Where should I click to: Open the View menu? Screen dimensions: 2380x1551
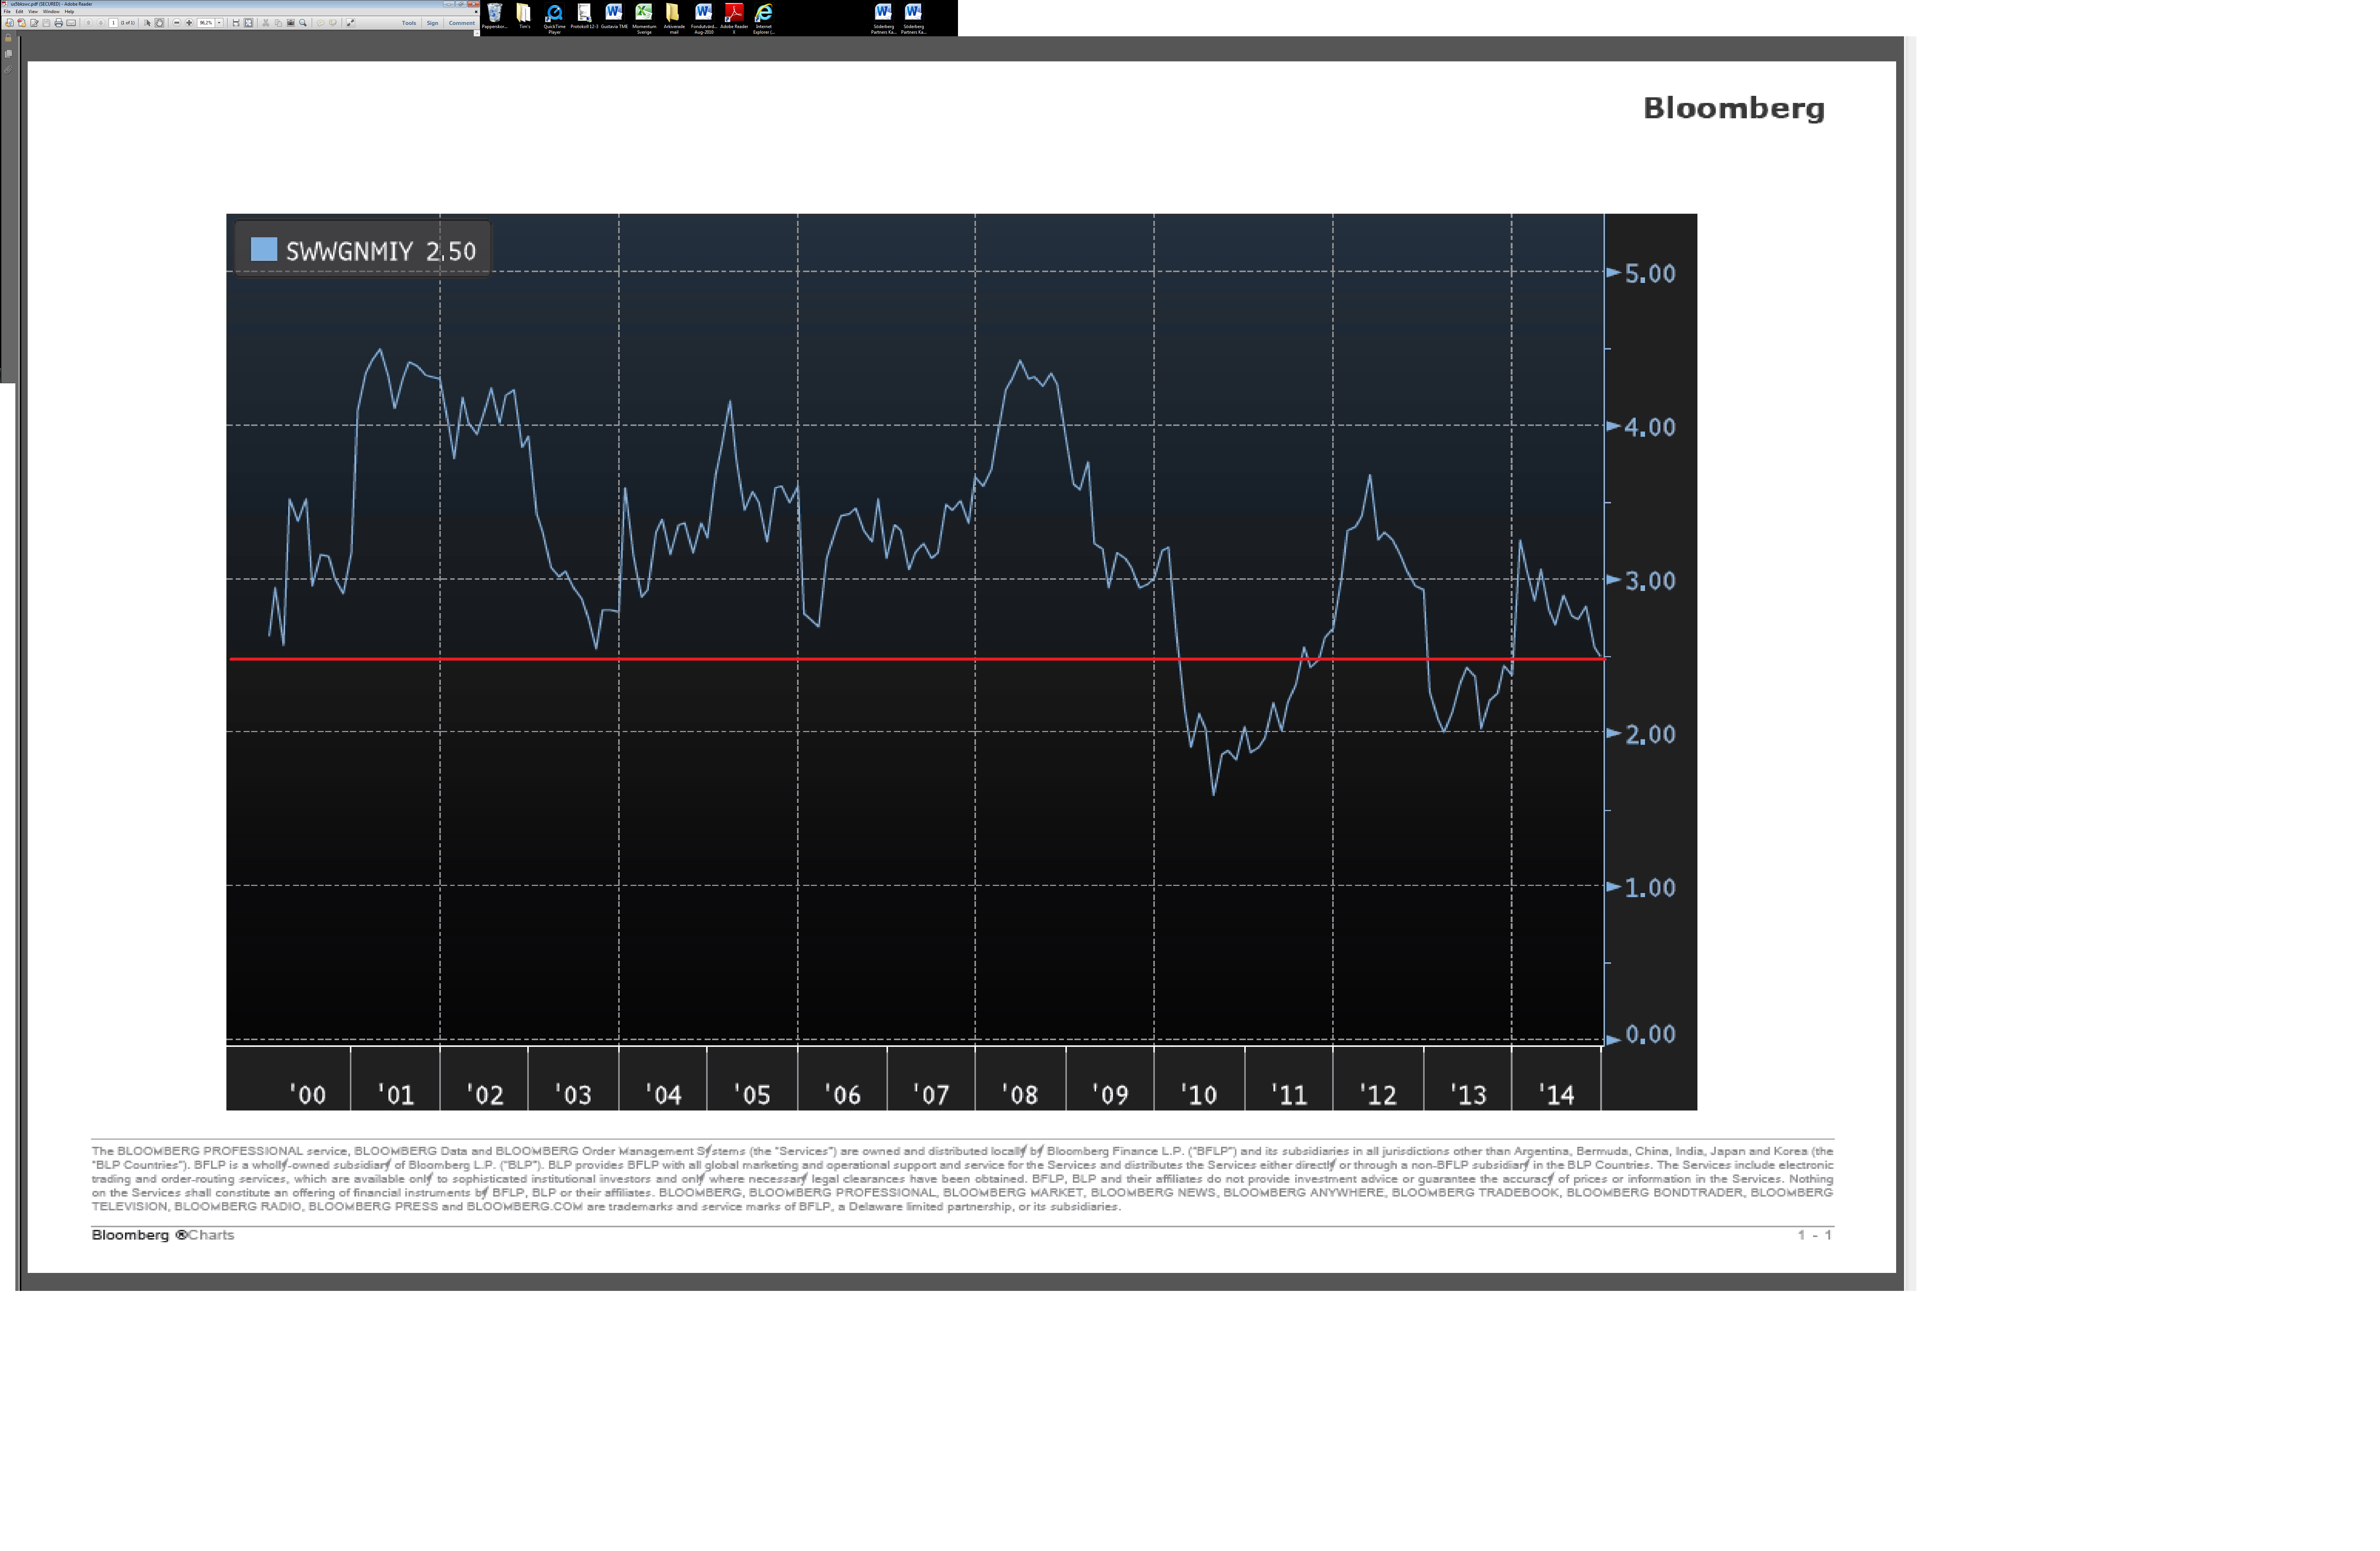point(33,12)
